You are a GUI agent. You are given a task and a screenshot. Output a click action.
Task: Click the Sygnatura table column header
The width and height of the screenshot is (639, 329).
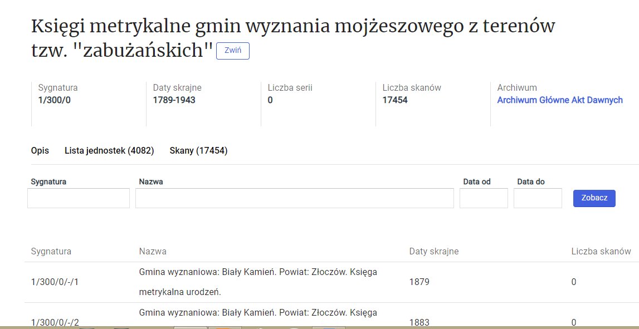point(51,251)
